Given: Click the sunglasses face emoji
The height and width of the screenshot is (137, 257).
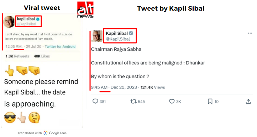Looking at the screenshot, I should point(10,118).
